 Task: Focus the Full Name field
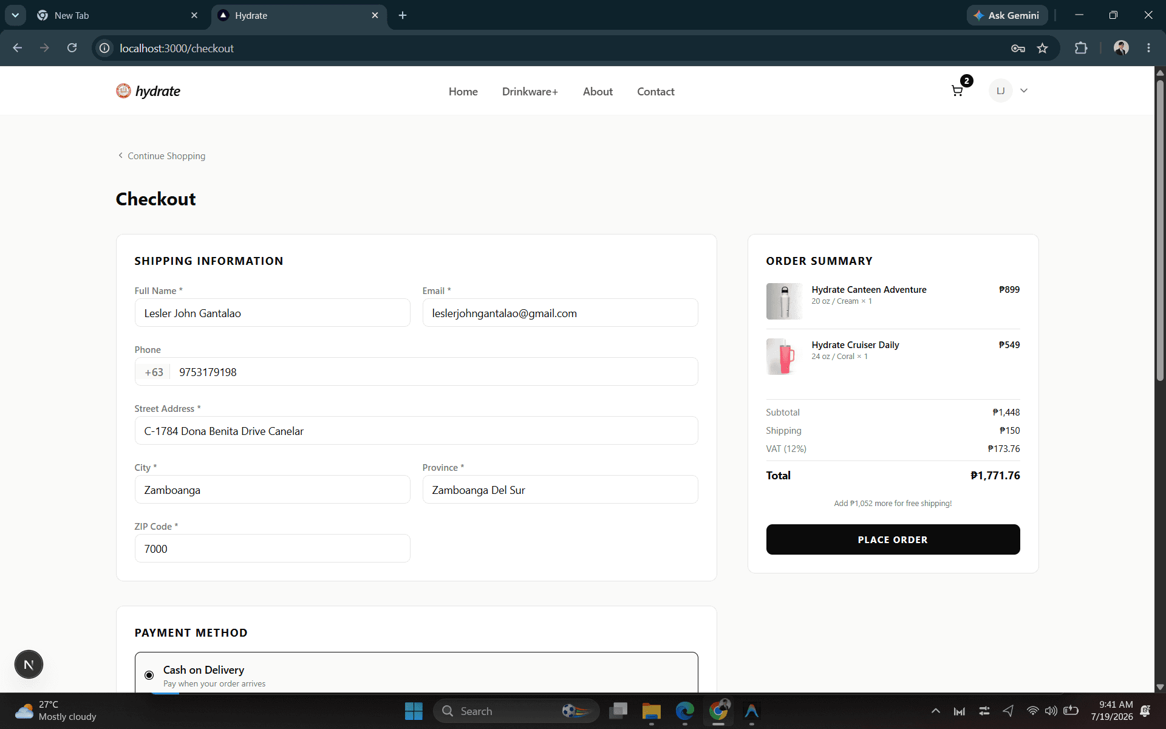[272, 313]
